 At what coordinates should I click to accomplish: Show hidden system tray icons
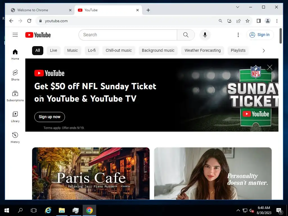click(238, 210)
